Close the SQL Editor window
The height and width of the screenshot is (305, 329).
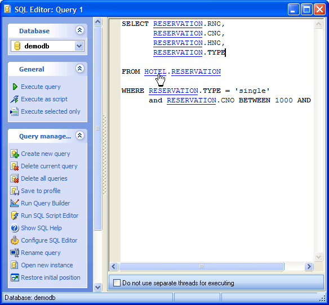[x=319, y=10]
